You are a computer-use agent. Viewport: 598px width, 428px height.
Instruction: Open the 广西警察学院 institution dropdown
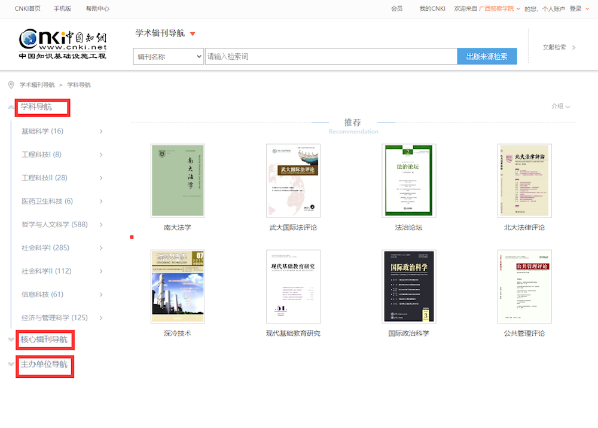click(518, 9)
